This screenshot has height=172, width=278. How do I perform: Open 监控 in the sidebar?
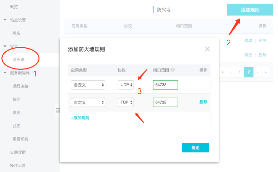[x=17, y=126]
